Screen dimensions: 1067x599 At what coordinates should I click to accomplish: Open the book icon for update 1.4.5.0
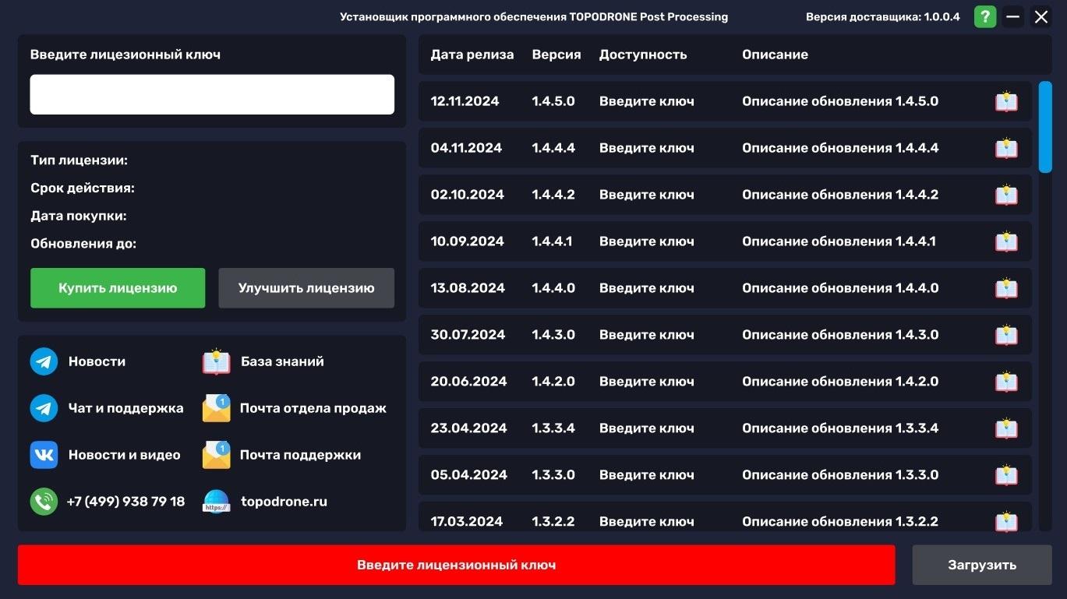(1006, 102)
